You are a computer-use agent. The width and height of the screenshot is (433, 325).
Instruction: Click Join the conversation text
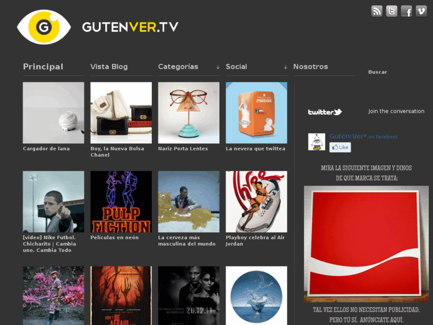click(396, 111)
